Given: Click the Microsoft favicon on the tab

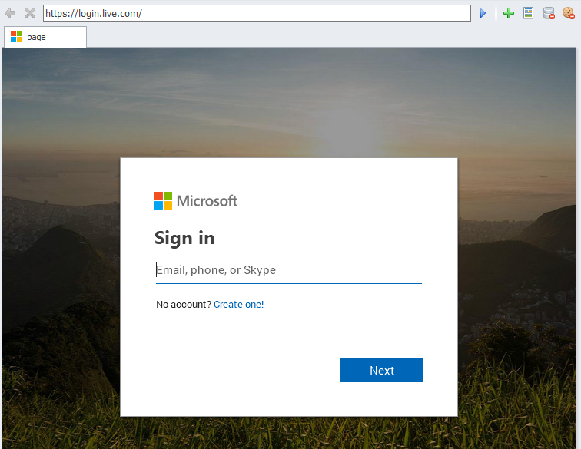Looking at the screenshot, I should [x=16, y=37].
